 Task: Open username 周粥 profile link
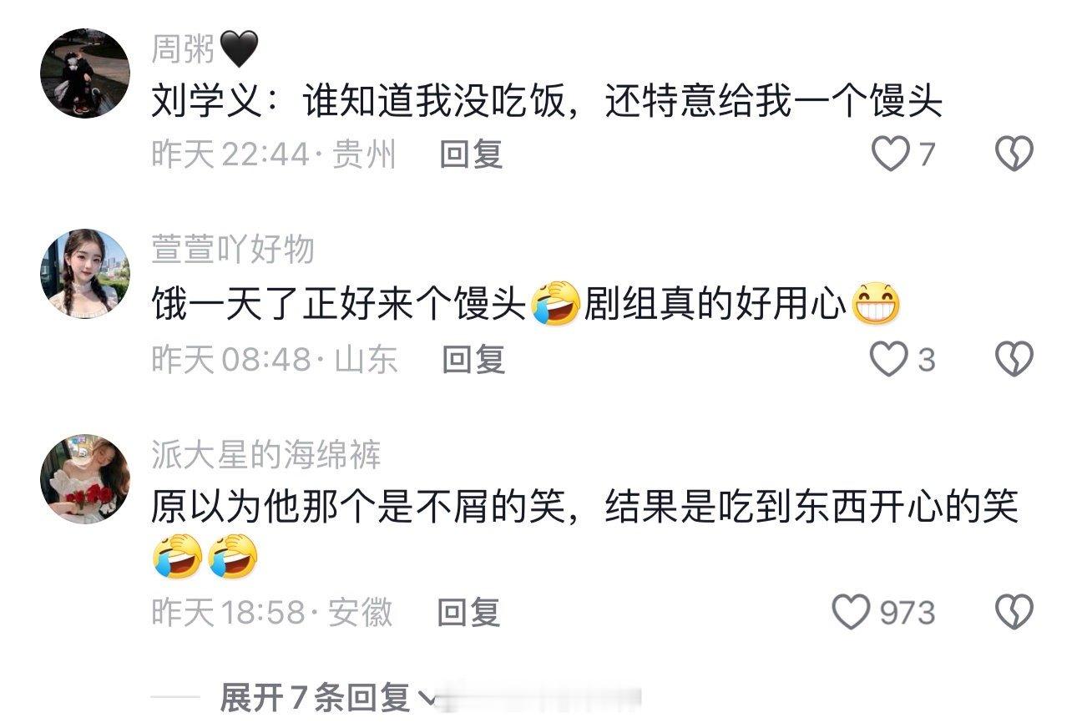184,51
